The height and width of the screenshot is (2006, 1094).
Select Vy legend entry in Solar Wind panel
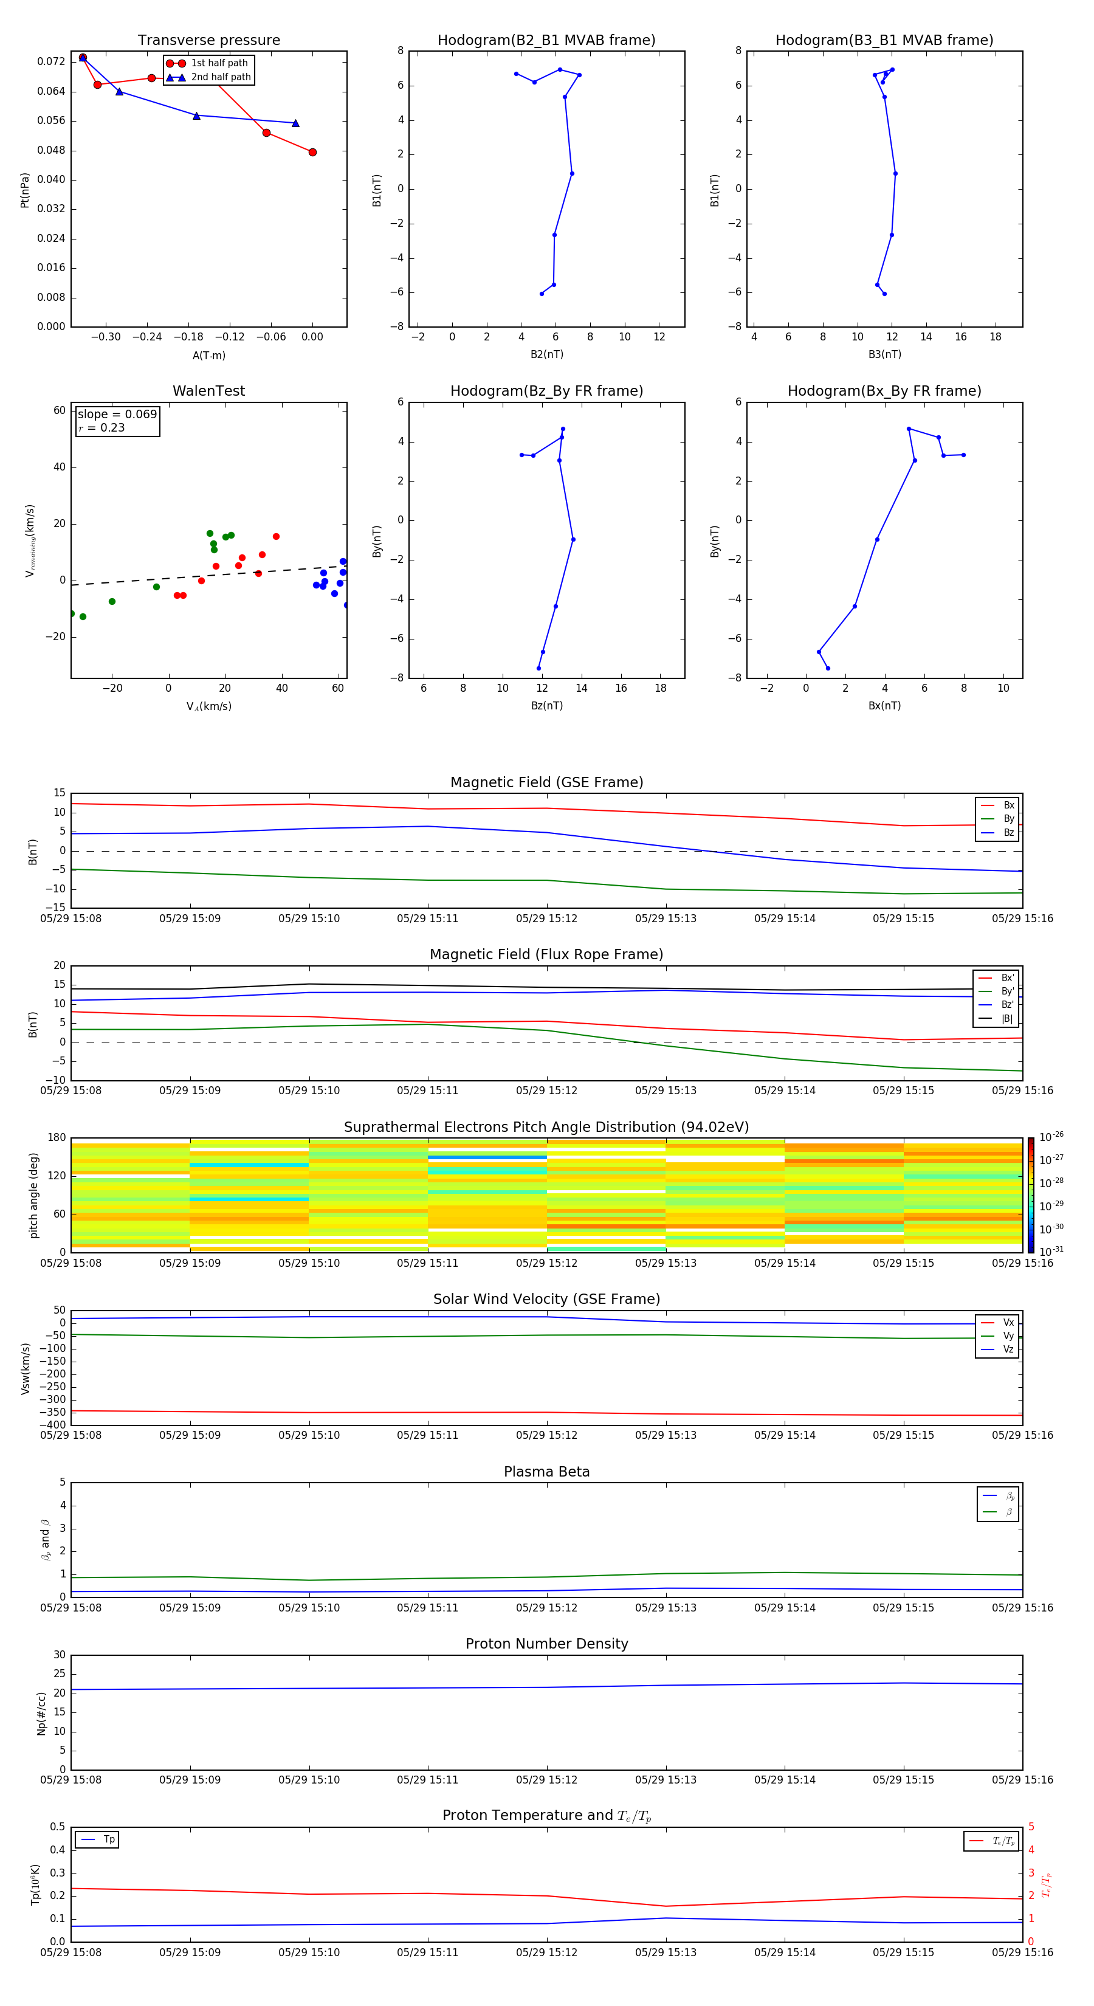point(997,1336)
